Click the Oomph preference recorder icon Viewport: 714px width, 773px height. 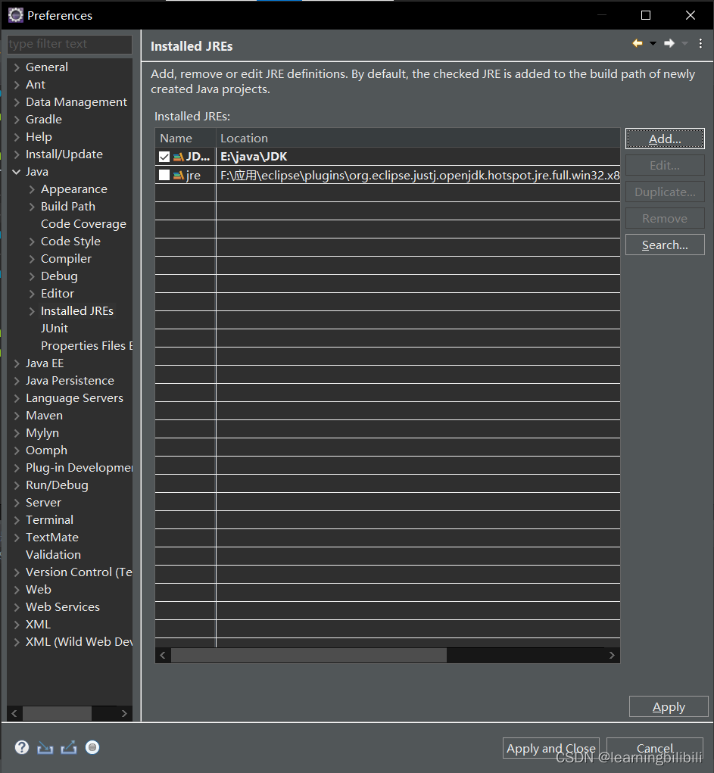(x=92, y=747)
